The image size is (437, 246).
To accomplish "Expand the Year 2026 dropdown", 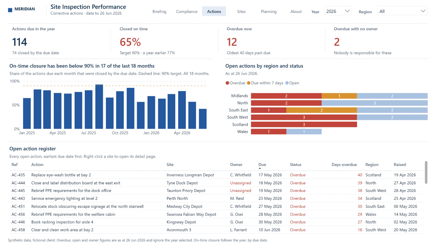I will pos(338,11).
